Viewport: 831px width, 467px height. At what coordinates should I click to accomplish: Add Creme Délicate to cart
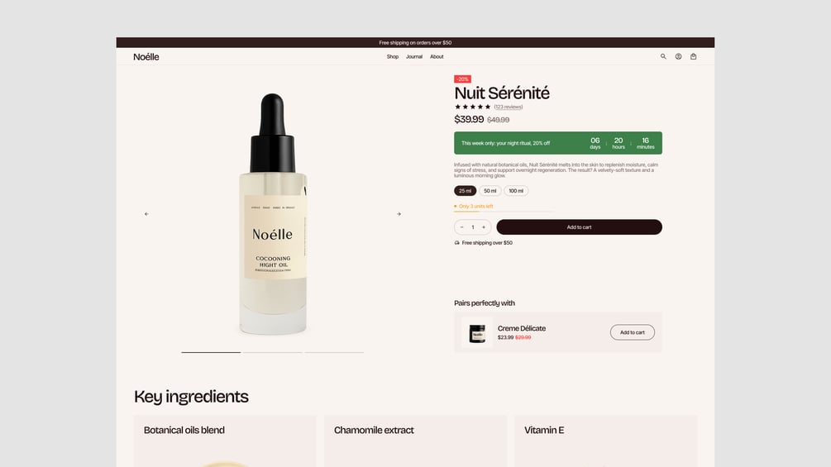[x=633, y=332]
